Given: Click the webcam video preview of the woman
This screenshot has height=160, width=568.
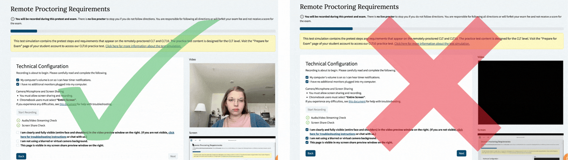Looking at the screenshot, I should (x=232, y=95).
